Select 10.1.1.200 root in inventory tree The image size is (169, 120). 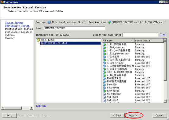(x=48, y=40)
